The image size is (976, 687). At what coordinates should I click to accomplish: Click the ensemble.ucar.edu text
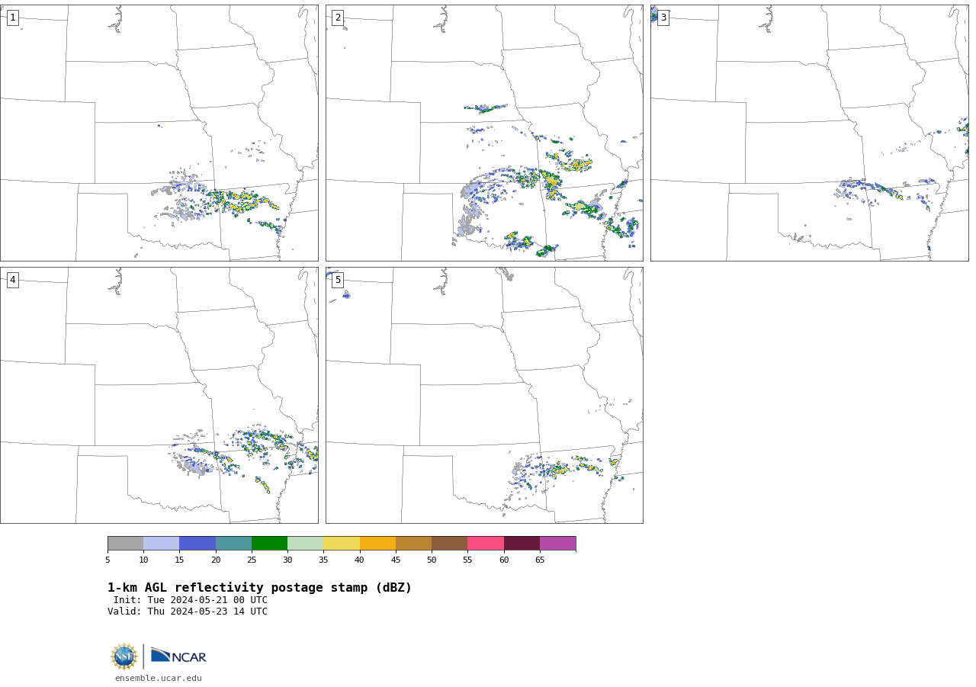(x=159, y=678)
